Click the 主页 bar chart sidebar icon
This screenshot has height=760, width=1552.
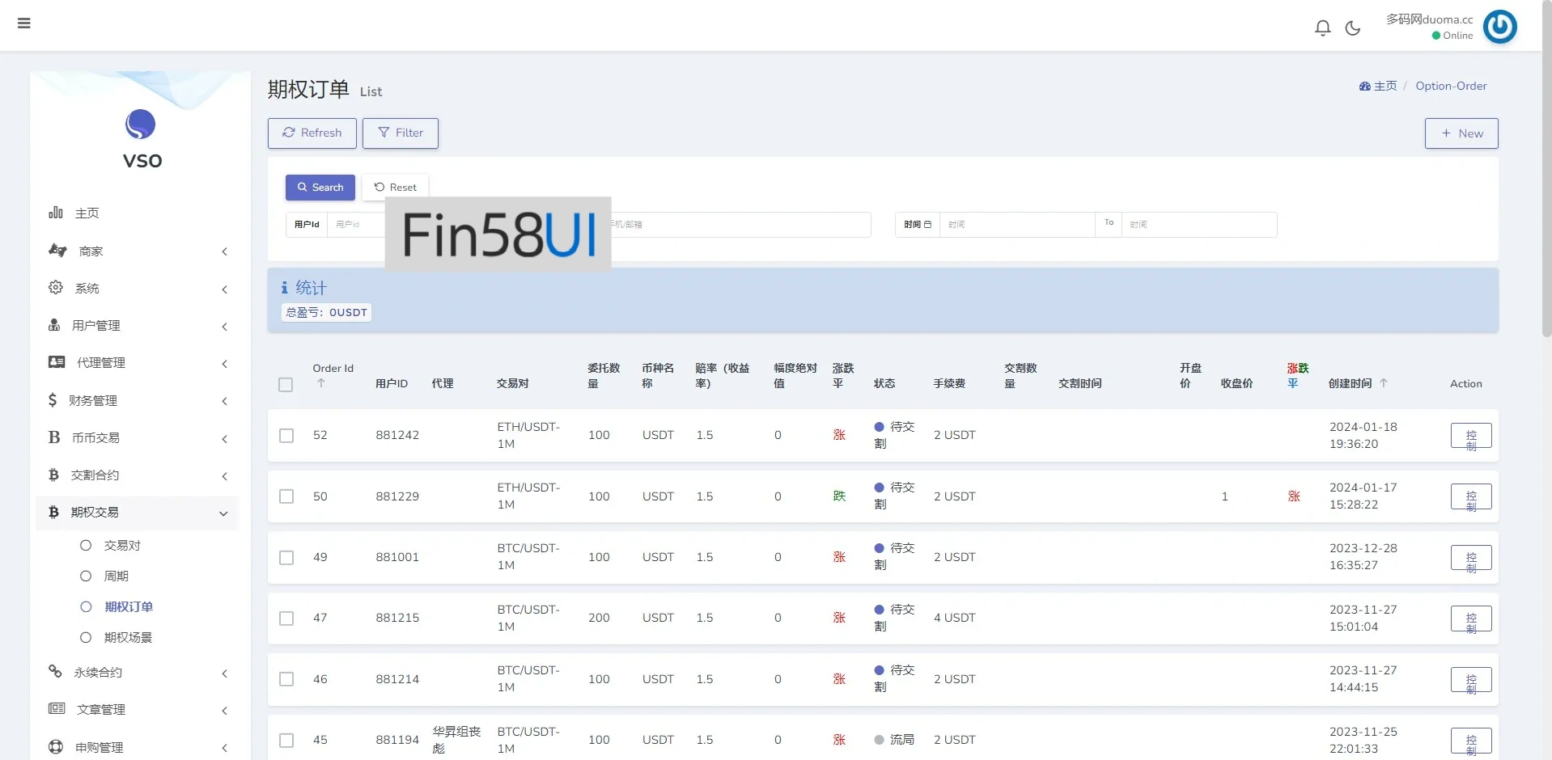(56, 213)
